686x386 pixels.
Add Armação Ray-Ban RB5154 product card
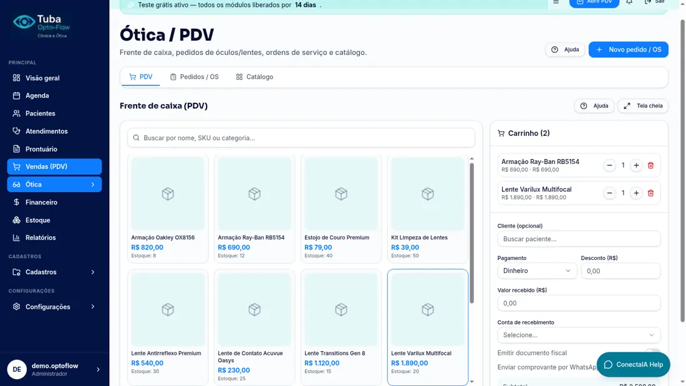(254, 209)
